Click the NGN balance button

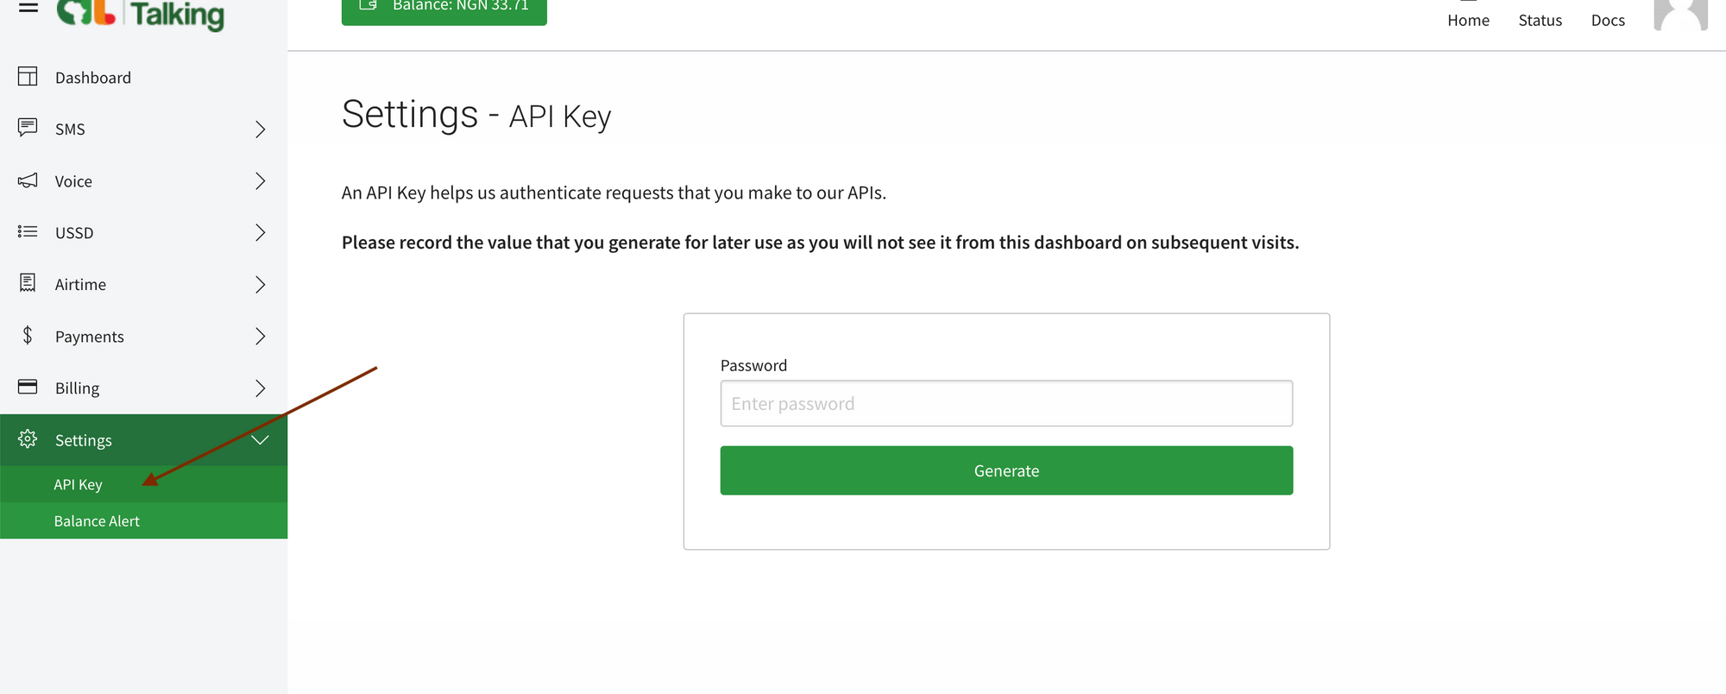coord(444,9)
